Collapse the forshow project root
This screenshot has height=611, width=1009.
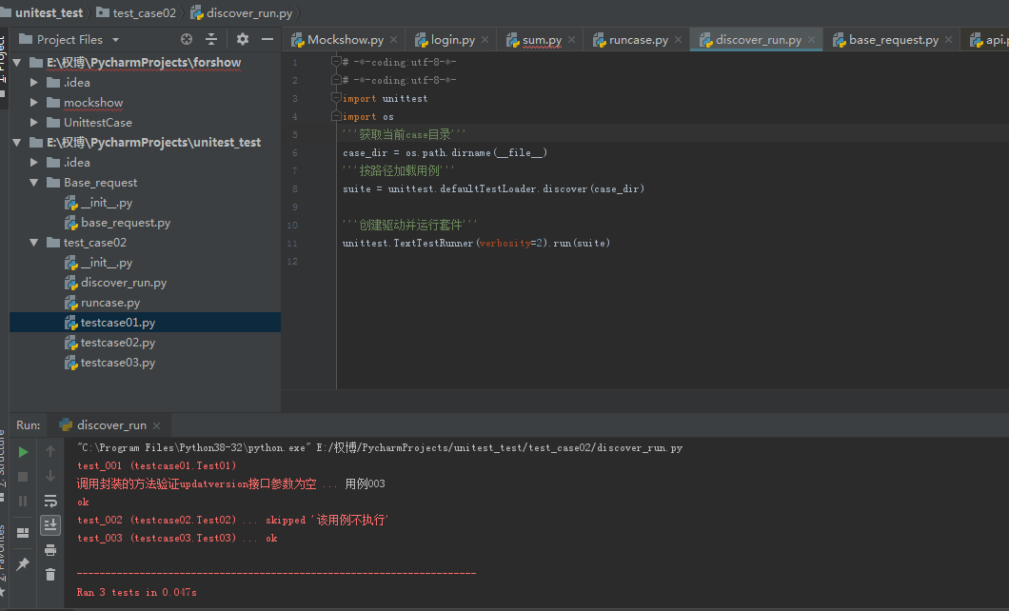[17, 63]
